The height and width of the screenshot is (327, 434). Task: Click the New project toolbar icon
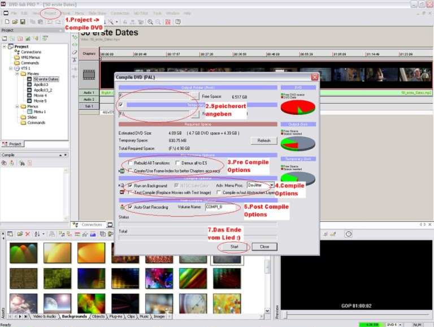tap(6, 21)
